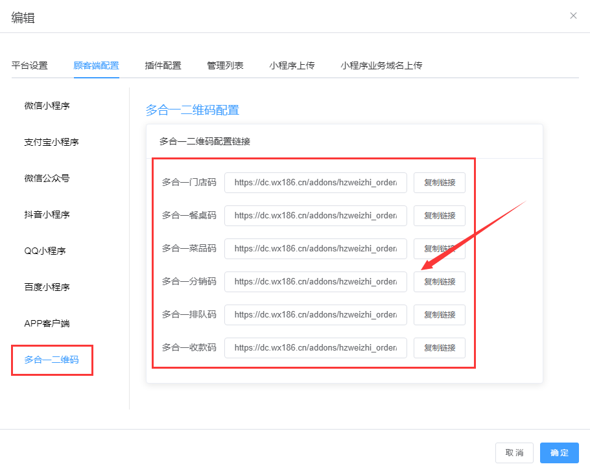The height and width of the screenshot is (473, 590).
Task: Open the 小程序上传 tab
Action: (292, 65)
